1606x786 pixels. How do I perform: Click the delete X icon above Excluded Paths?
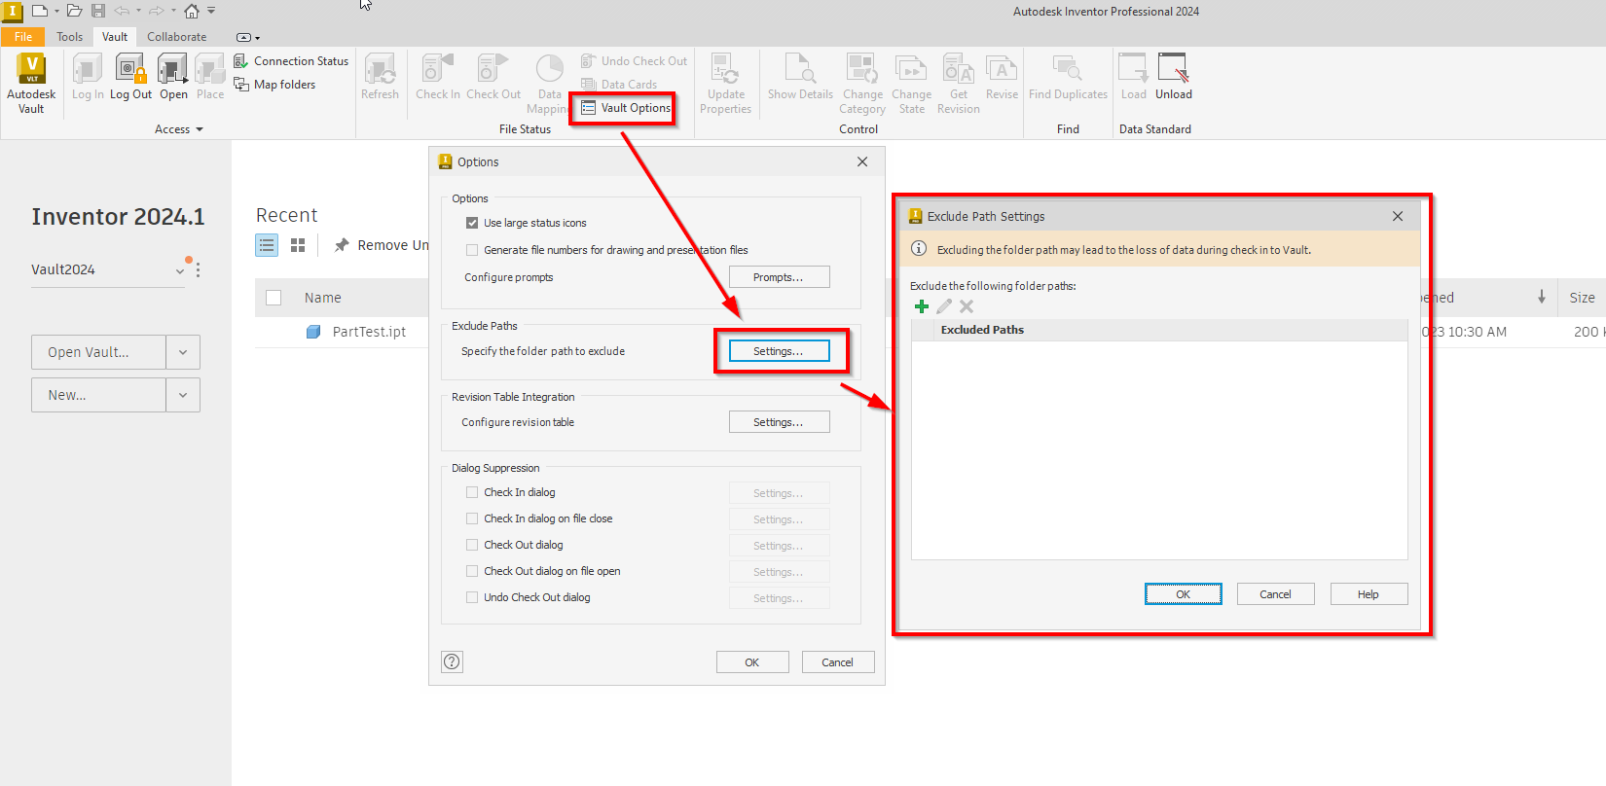point(967,306)
